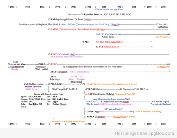
Task: Select the 'JRA' group label
Action: [x=55, y=97]
